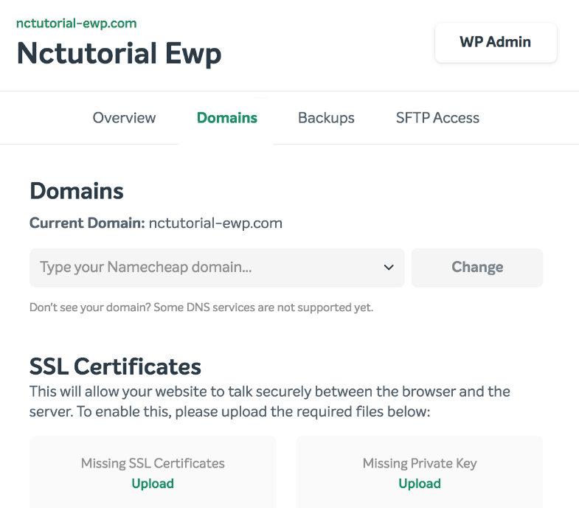
Task: Open the WP Admin button
Action: coord(496,42)
